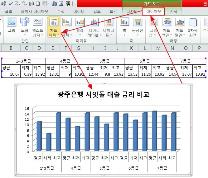208x178 pixels.
Task: Click the 3차원 회전 rotation button
Action: click(193, 27)
